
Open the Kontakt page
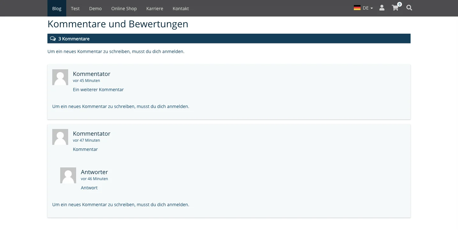tap(181, 9)
